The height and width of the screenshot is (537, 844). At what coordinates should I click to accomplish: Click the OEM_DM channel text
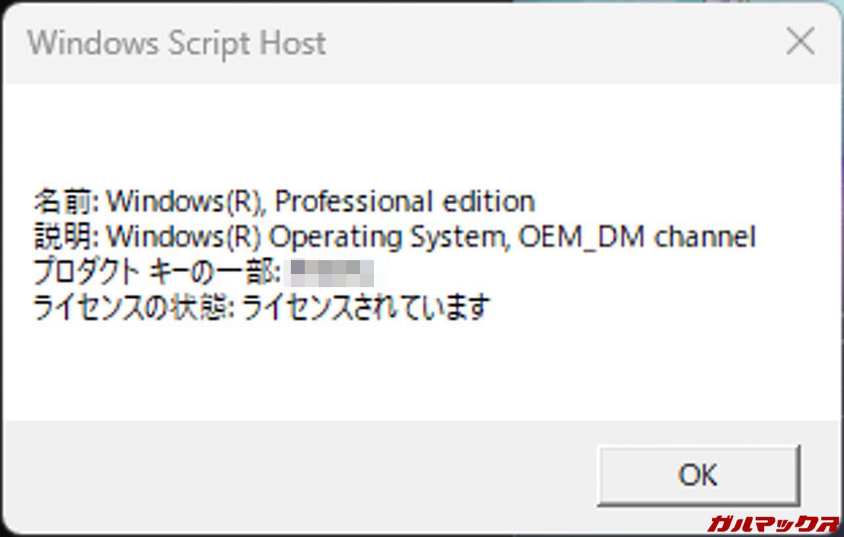click(x=636, y=237)
